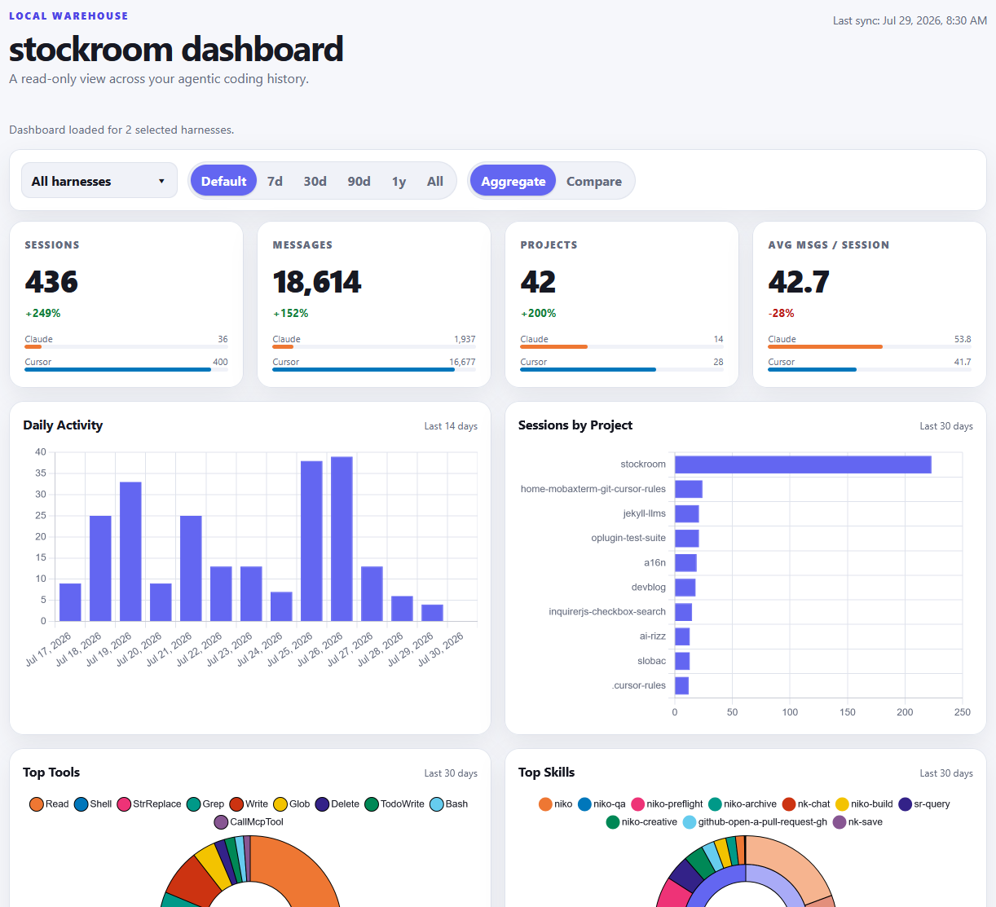Toggle TodoWrite legend entry
This screenshot has height=907, width=996.
tap(394, 804)
